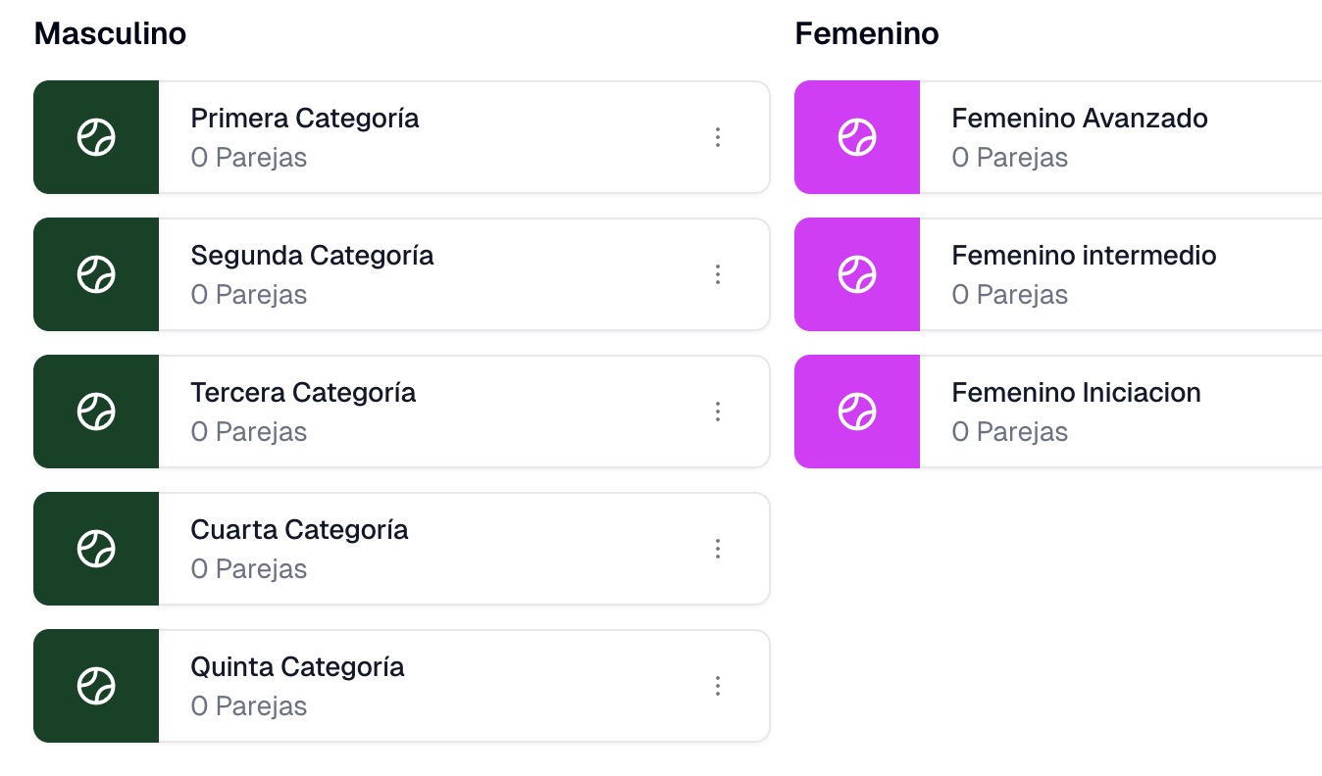Open the options menu for Primera Categoría

pos(718,137)
